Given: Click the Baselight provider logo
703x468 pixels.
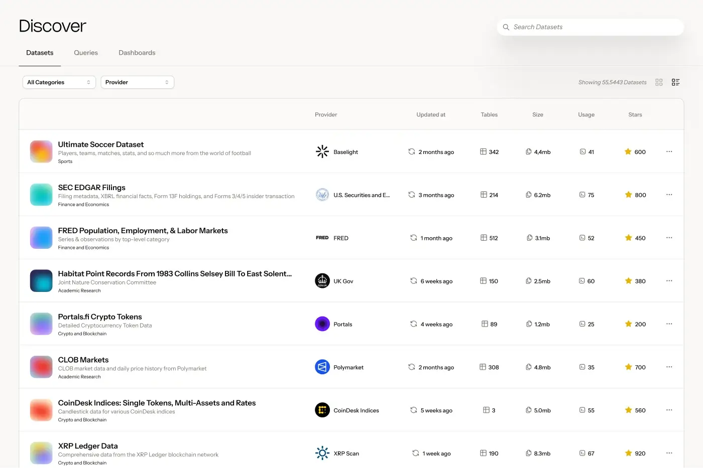Looking at the screenshot, I should click(322, 151).
